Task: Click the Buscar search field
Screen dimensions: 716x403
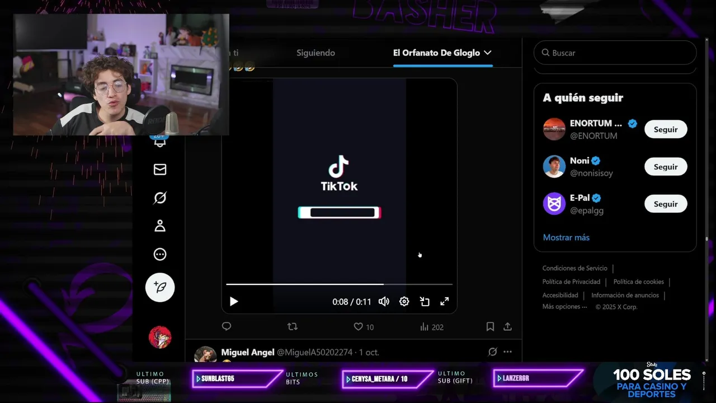Action: pos(615,53)
